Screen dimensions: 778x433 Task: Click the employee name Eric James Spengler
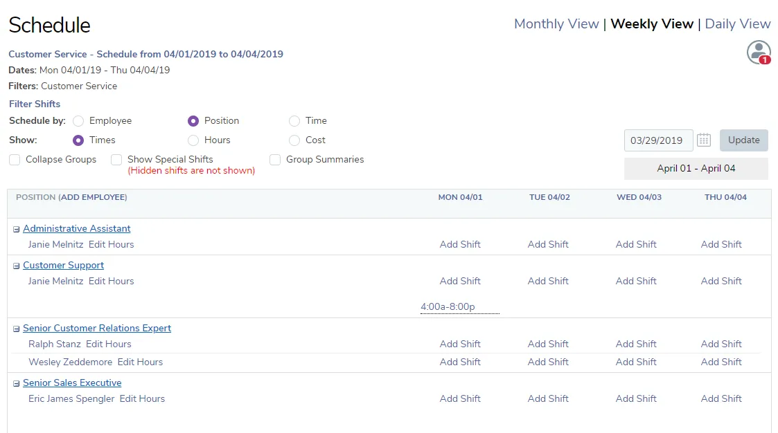pyautogui.click(x=71, y=399)
